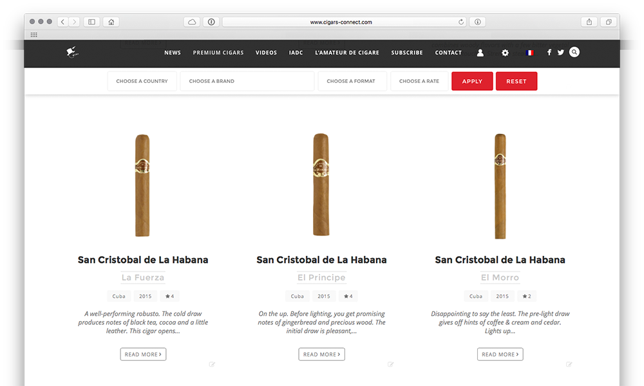The width and height of the screenshot is (644, 386).
Task: Reload the page with the refresh arrow
Action: coord(461,22)
